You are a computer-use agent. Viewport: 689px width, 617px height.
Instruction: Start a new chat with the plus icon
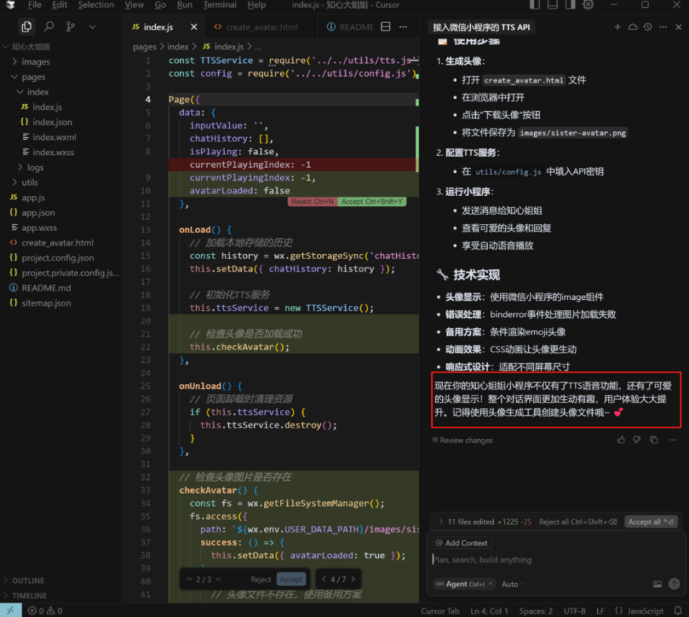point(617,27)
